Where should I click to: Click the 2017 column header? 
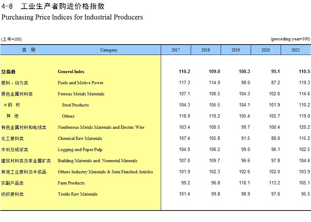click(x=176, y=50)
